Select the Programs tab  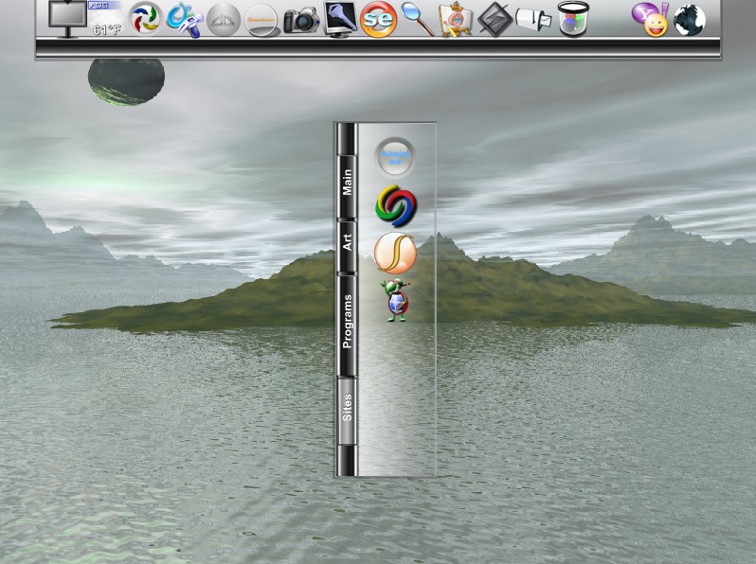(347, 324)
